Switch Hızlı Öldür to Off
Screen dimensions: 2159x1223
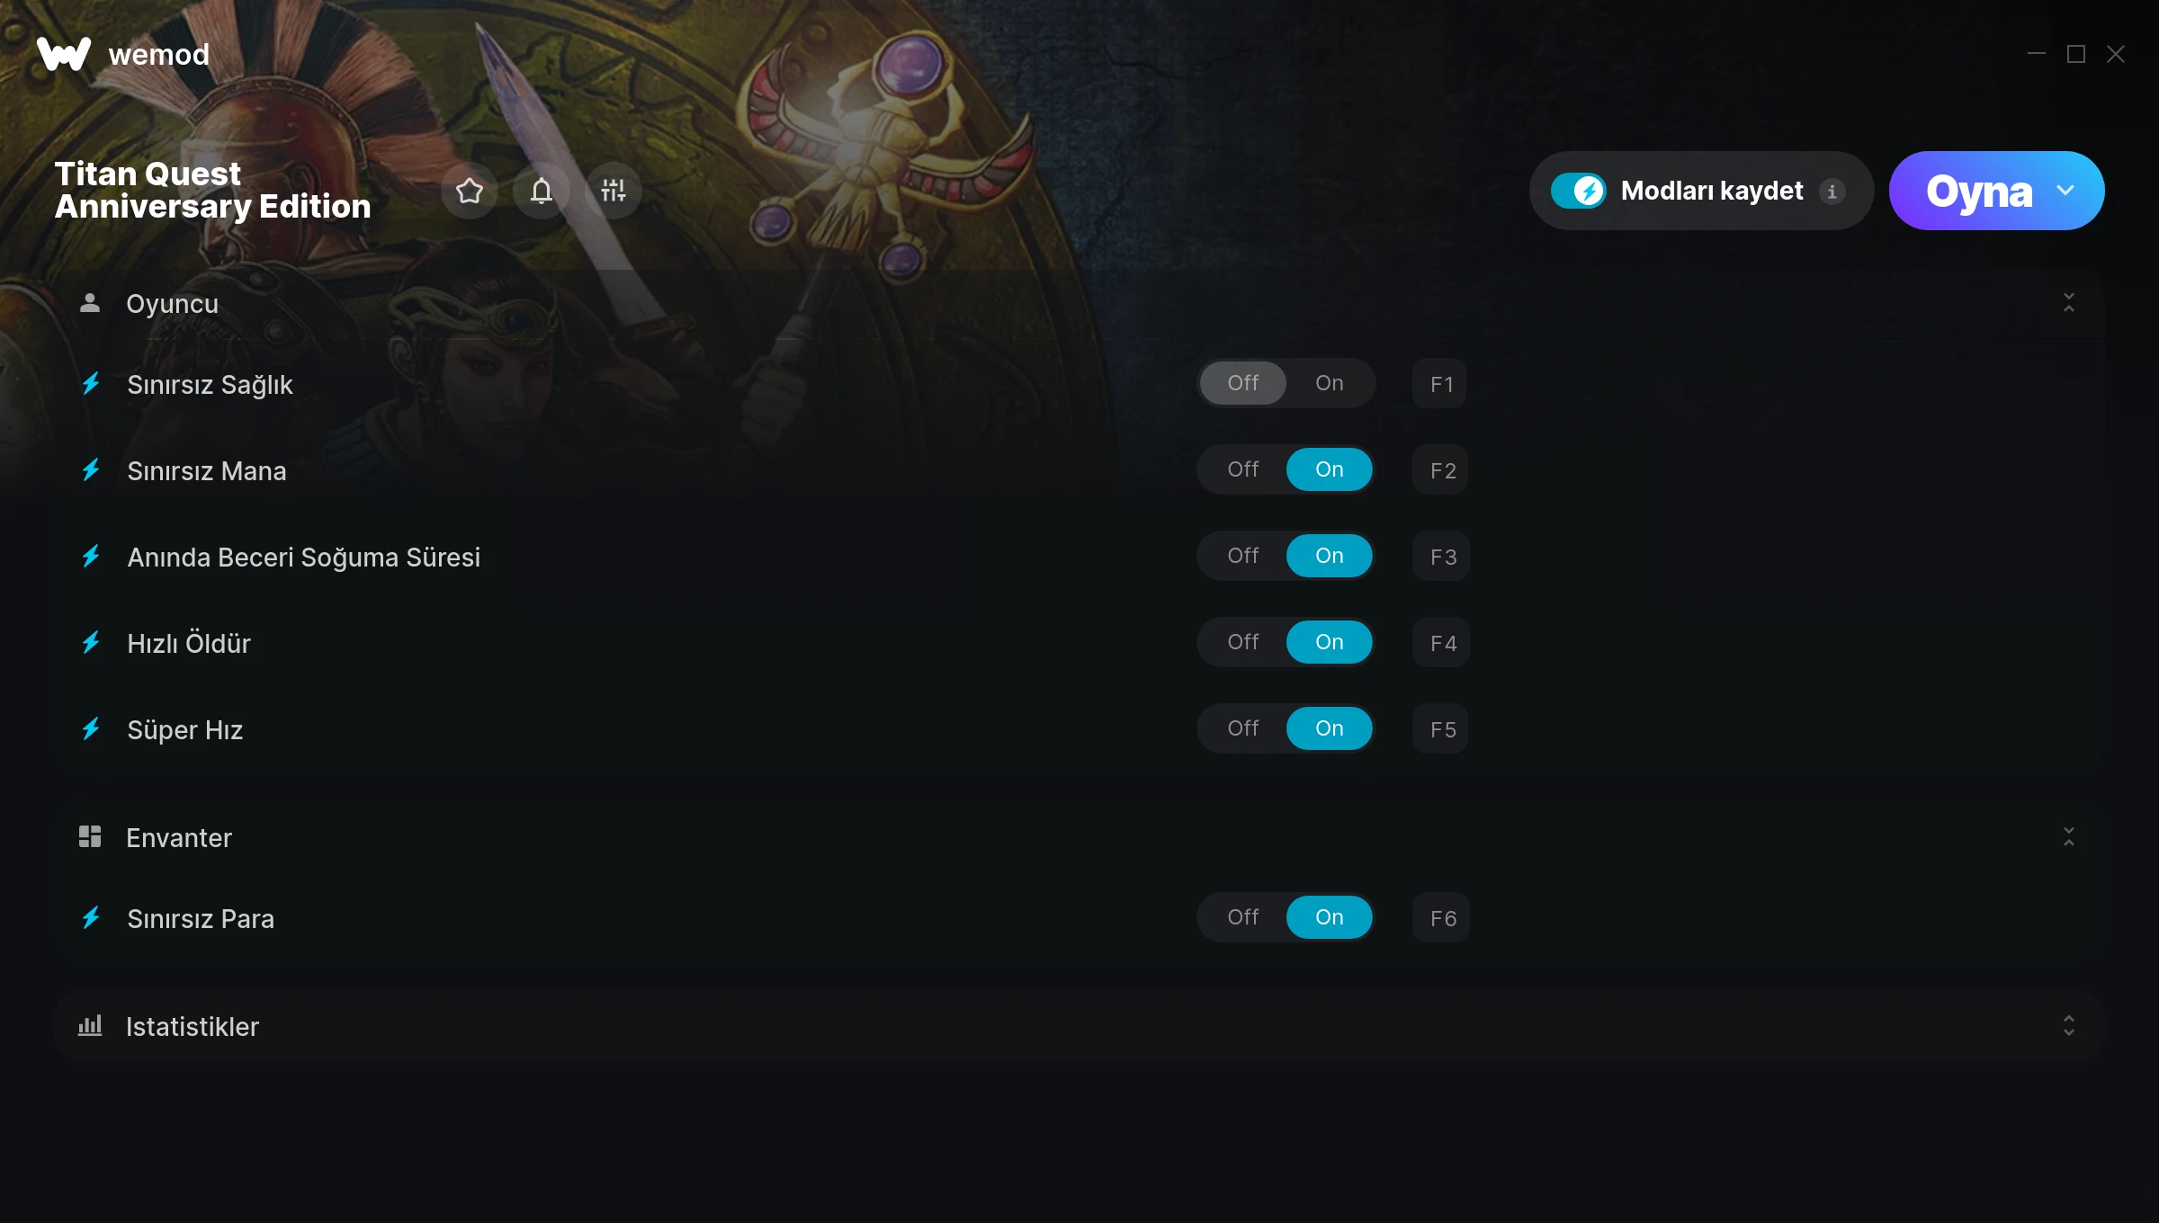1243,642
